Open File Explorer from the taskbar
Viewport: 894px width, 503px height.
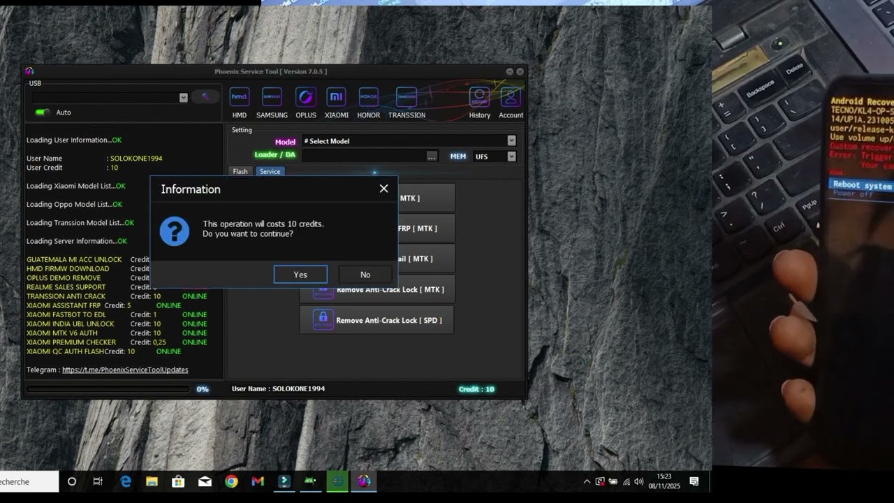click(152, 481)
